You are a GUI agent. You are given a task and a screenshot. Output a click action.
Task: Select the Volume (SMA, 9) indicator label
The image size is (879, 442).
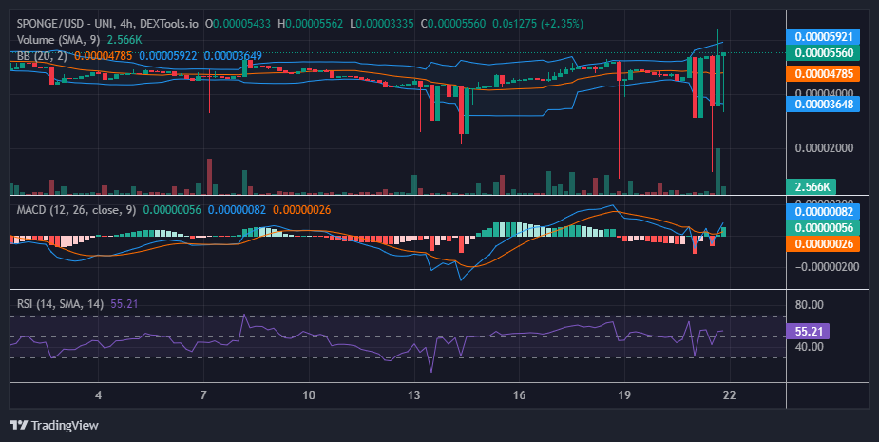[58, 40]
